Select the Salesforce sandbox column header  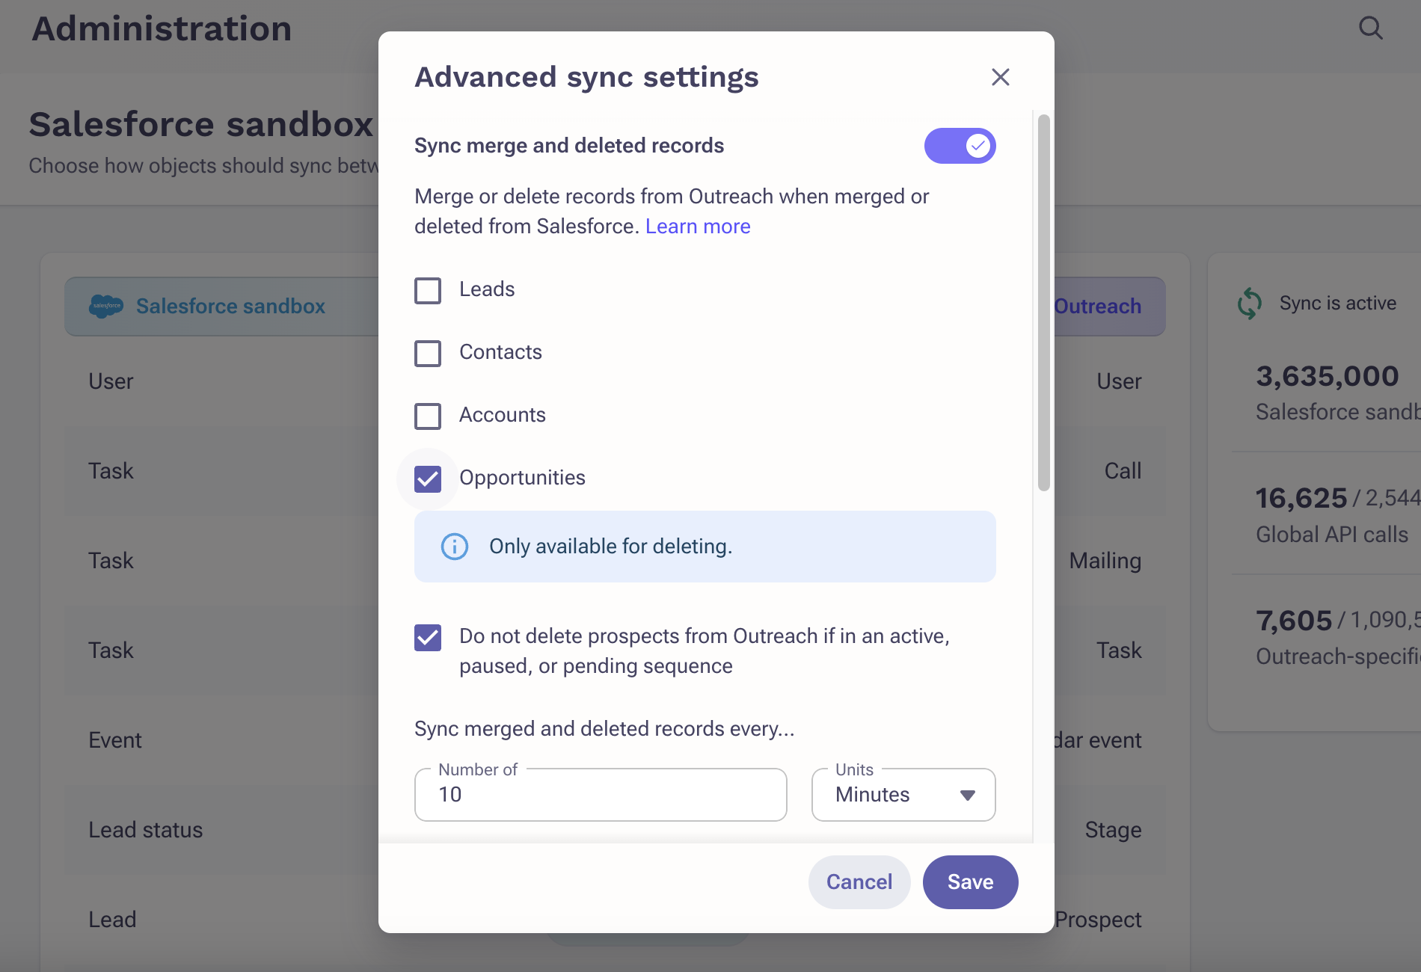(x=223, y=307)
